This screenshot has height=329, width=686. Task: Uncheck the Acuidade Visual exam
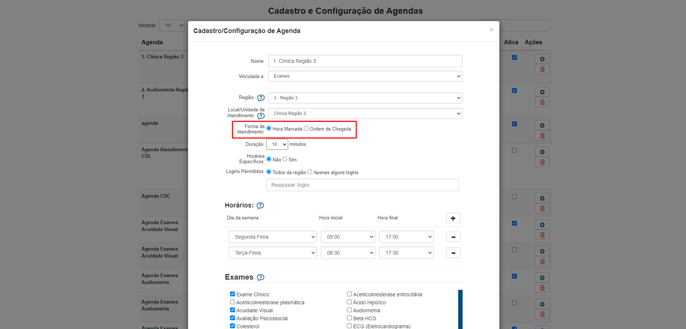[x=233, y=310]
